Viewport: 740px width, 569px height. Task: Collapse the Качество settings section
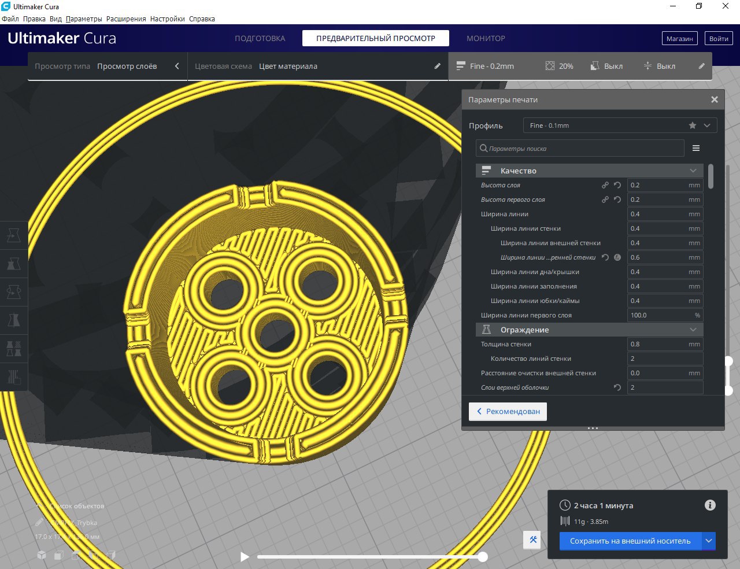coord(590,171)
